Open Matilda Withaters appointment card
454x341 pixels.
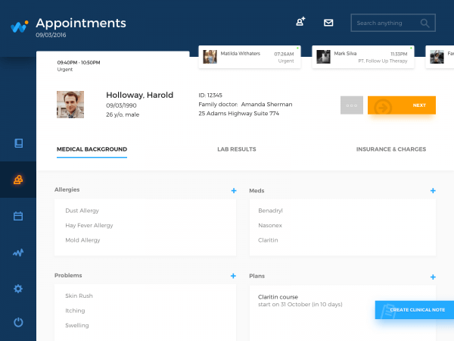tap(250, 57)
